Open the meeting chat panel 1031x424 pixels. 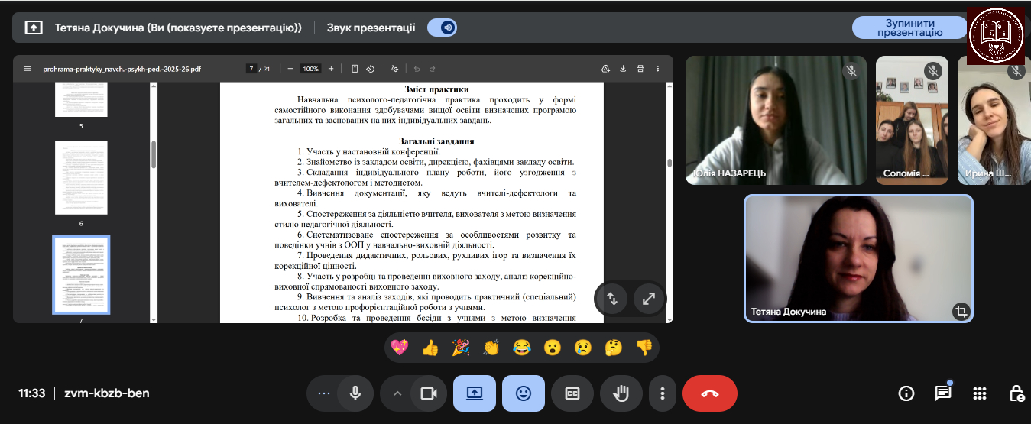(x=943, y=393)
